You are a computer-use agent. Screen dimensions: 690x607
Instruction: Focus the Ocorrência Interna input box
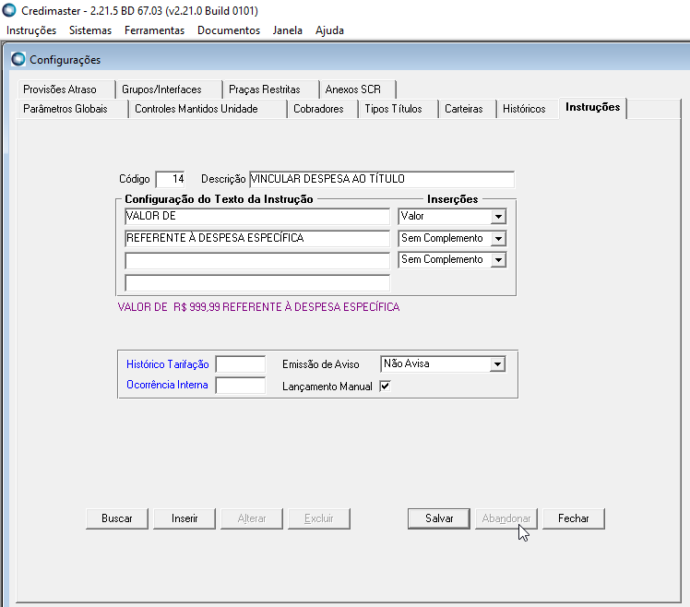241,386
